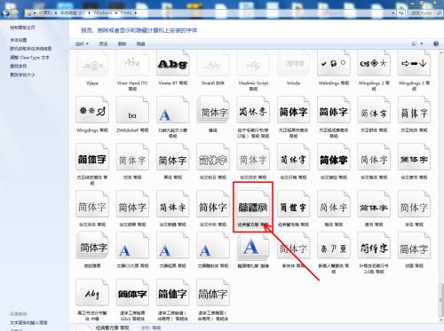Open the help icon in the toolbar
The height and width of the screenshot is (331, 444).
[x=436, y=43]
